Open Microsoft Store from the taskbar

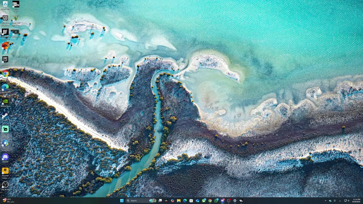[191, 201]
